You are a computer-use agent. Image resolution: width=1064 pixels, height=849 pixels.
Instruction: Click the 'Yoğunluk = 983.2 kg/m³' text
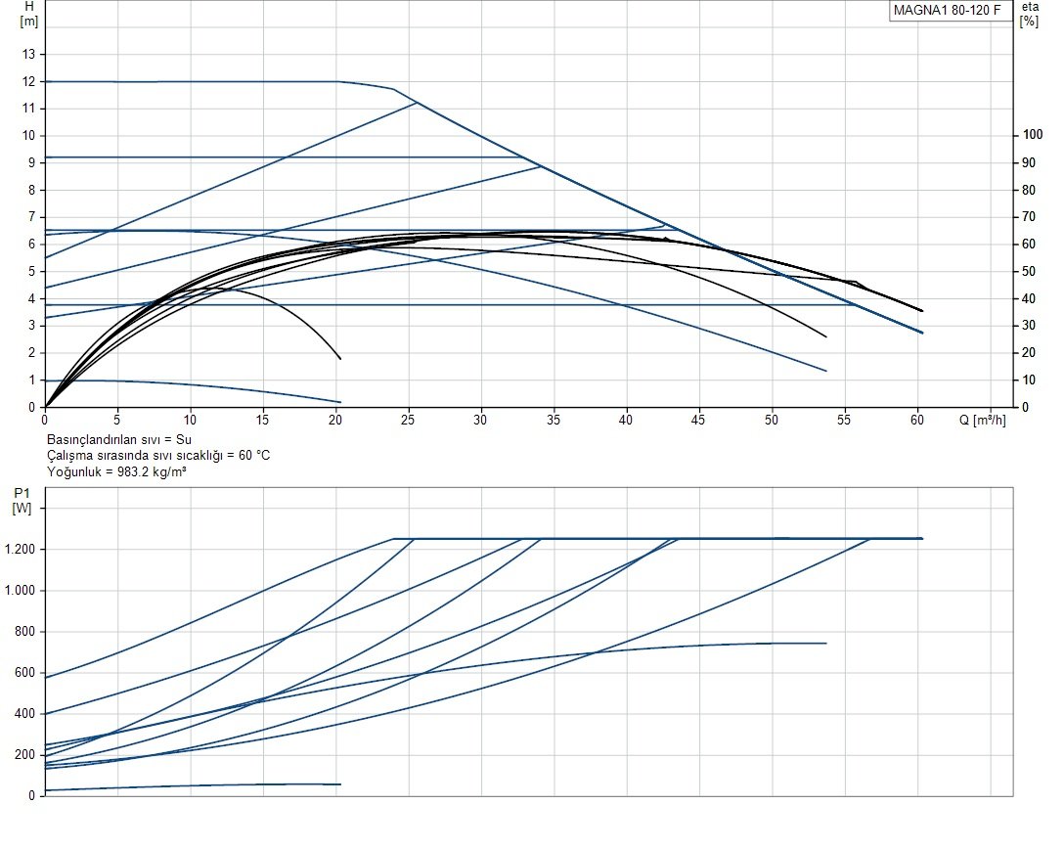(x=116, y=471)
